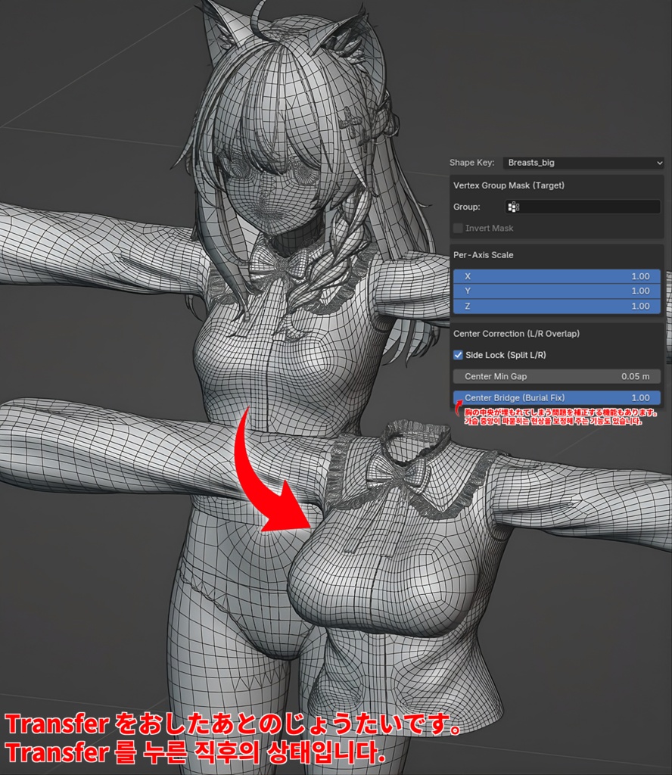
Task: Adjust the Z per-axis scale slider
Action: [x=557, y=306]
